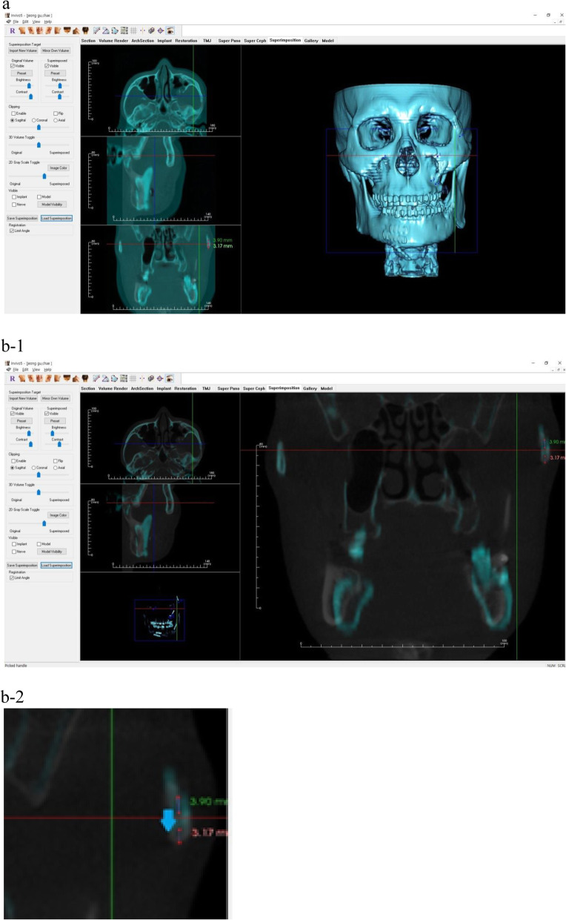The width and height of the screenshot is (566, 920).
Task: Click the dark 3D cube icon in panel b-1
Action: [x=151, y=379]
